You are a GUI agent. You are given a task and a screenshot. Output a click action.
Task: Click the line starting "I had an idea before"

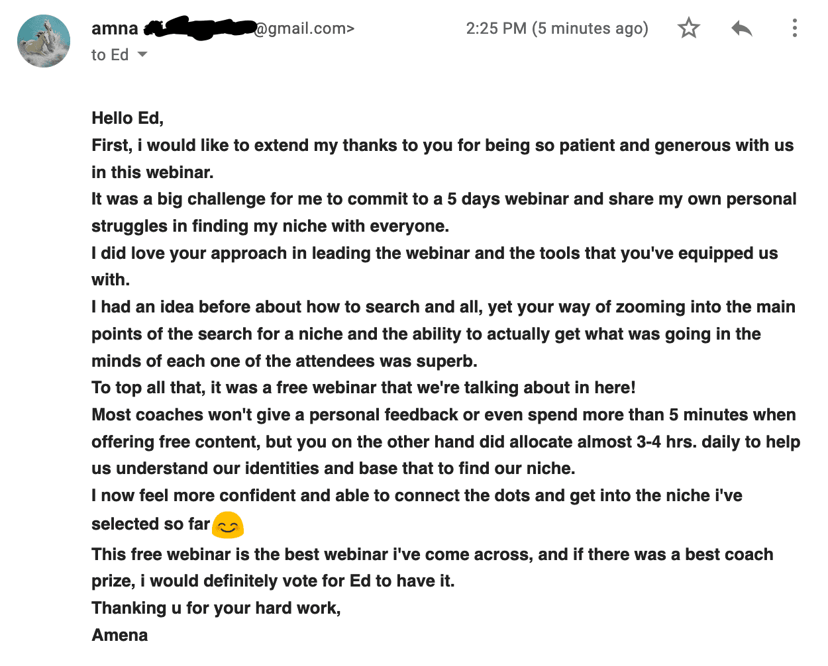pos(443,307)
